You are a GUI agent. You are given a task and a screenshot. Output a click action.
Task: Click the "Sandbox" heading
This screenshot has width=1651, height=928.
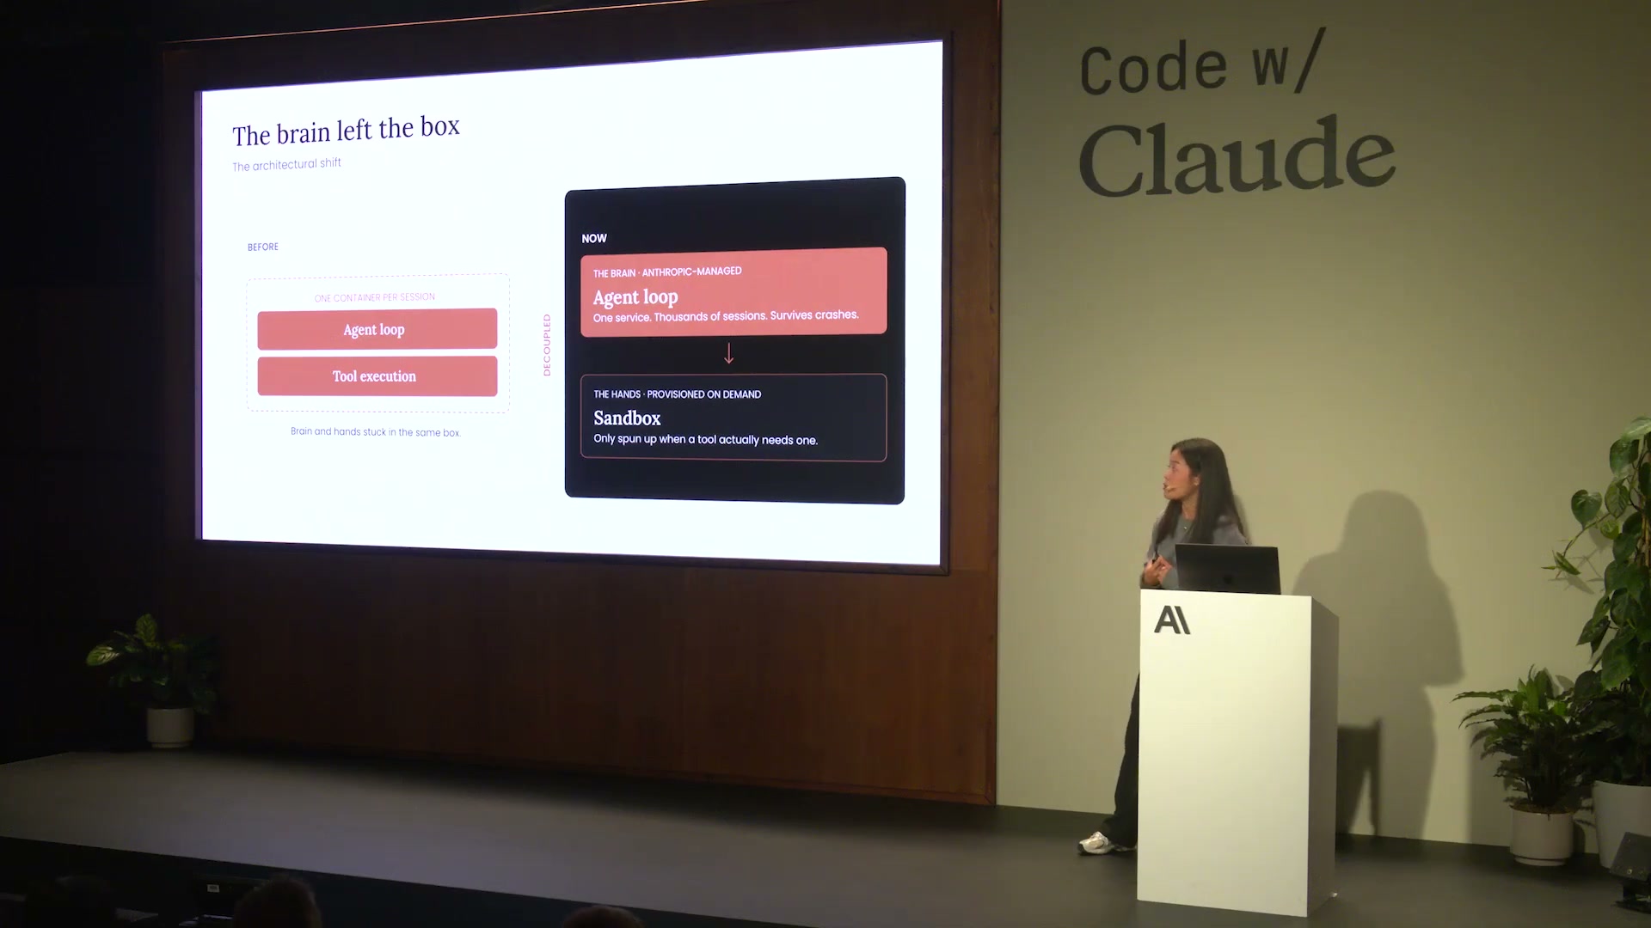pos(627,418)
